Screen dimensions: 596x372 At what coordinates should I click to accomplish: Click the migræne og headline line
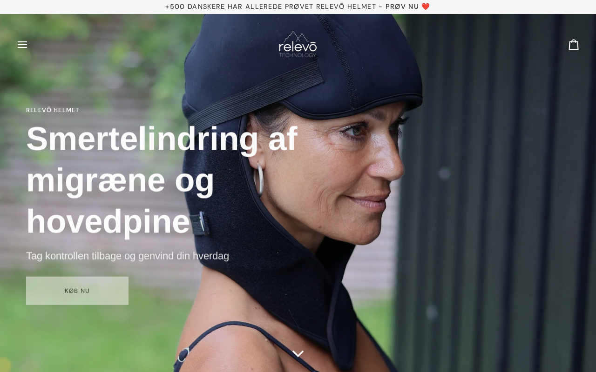pos(120,180)
